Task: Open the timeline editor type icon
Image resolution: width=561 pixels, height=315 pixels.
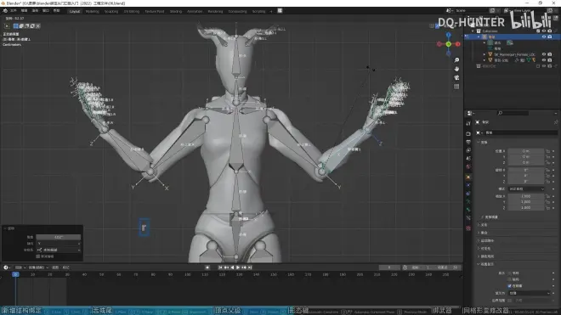Action: click(6, 267)
